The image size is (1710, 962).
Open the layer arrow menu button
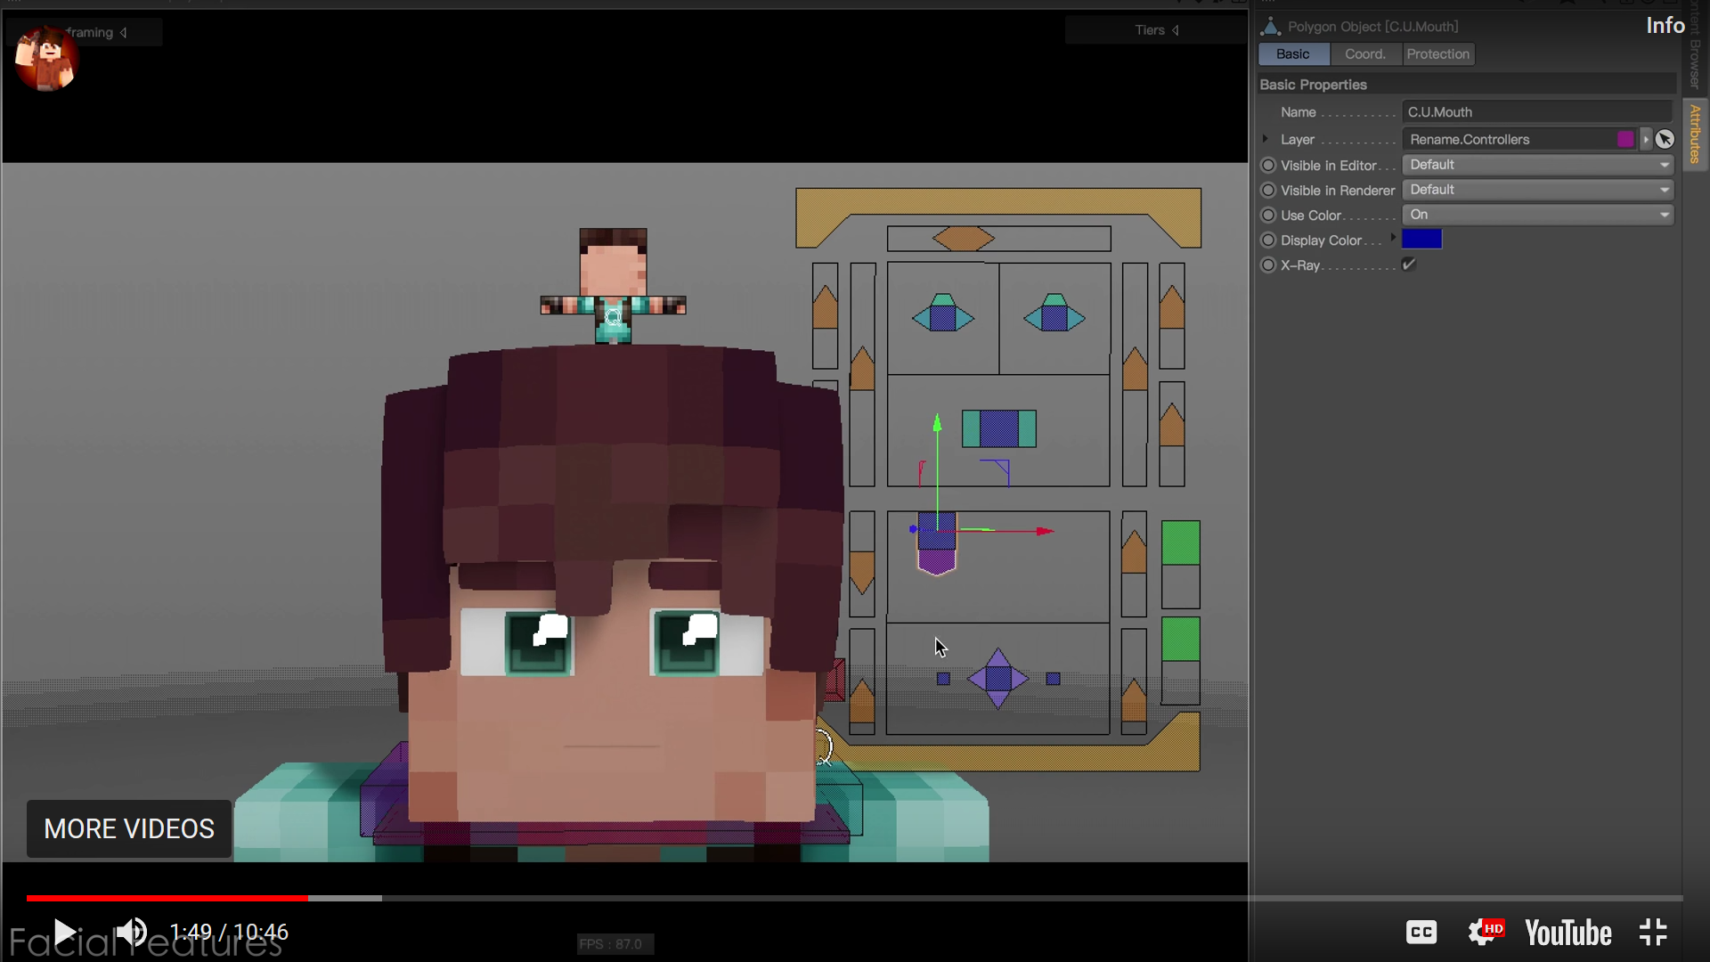(1646, 139)
